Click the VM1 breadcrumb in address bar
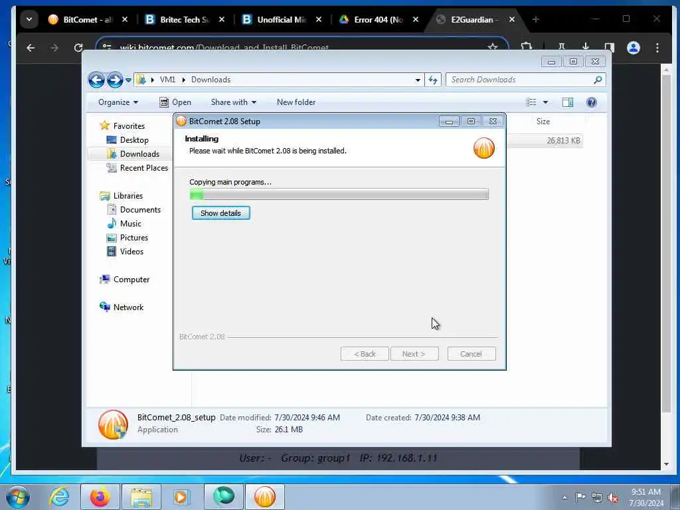 coord(167,80)
